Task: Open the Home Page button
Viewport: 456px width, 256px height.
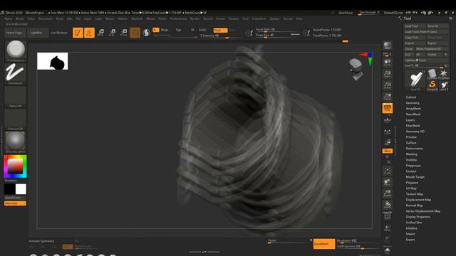Action: (x=14, y=33)
